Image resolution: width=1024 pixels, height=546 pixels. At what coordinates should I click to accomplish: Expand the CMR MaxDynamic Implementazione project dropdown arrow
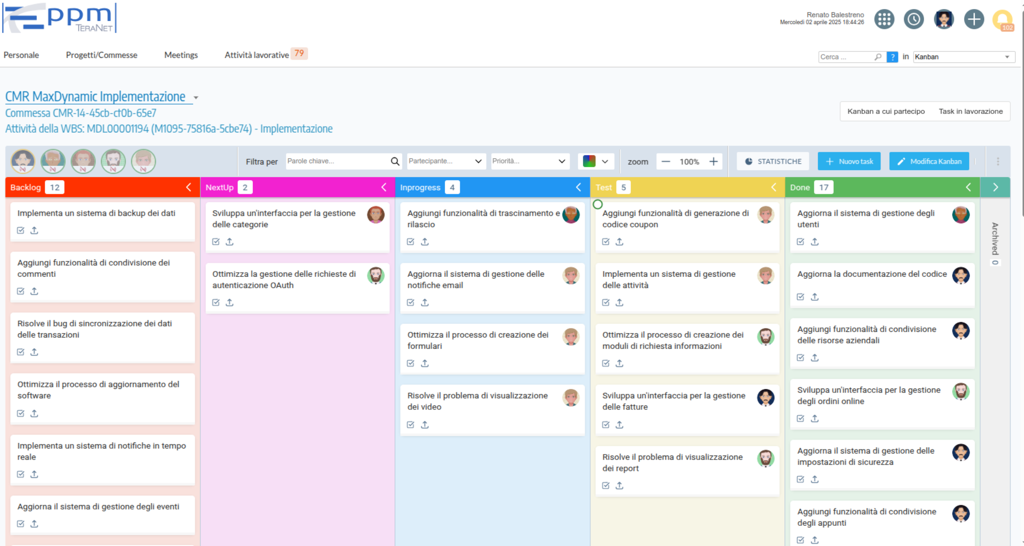click(x=196, y=98)
